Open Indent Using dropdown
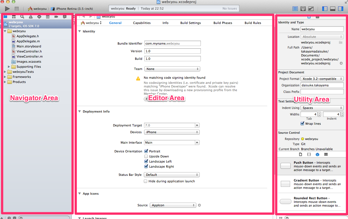348x219 pixels. 322,108
